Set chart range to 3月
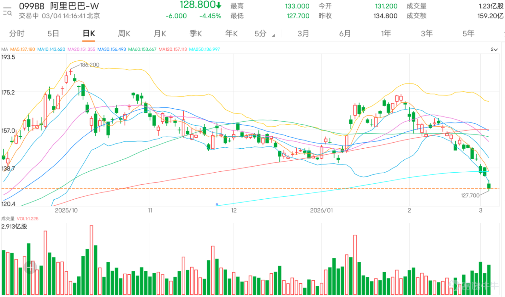The image size is (505, 297). coord(303,33)
